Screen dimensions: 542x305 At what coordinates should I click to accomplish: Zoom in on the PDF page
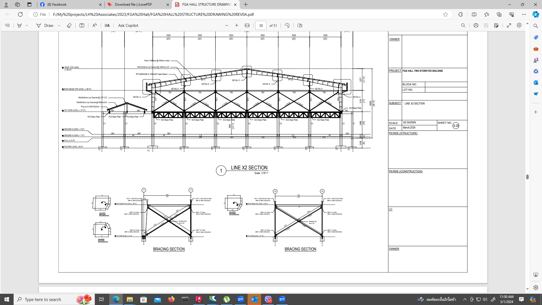coord(237,25)
